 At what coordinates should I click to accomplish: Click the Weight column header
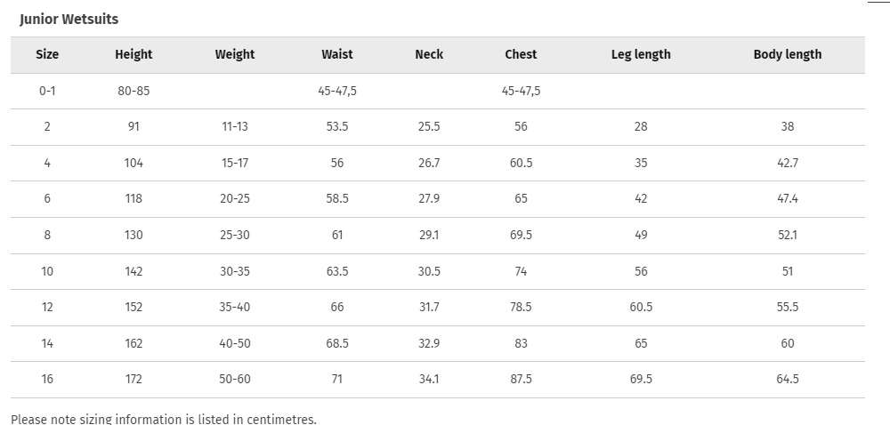pyautogui.click(x=235, y=54)
